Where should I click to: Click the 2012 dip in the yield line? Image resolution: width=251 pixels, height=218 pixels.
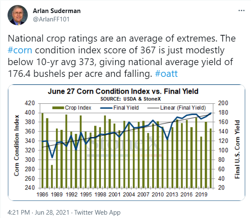167,139
